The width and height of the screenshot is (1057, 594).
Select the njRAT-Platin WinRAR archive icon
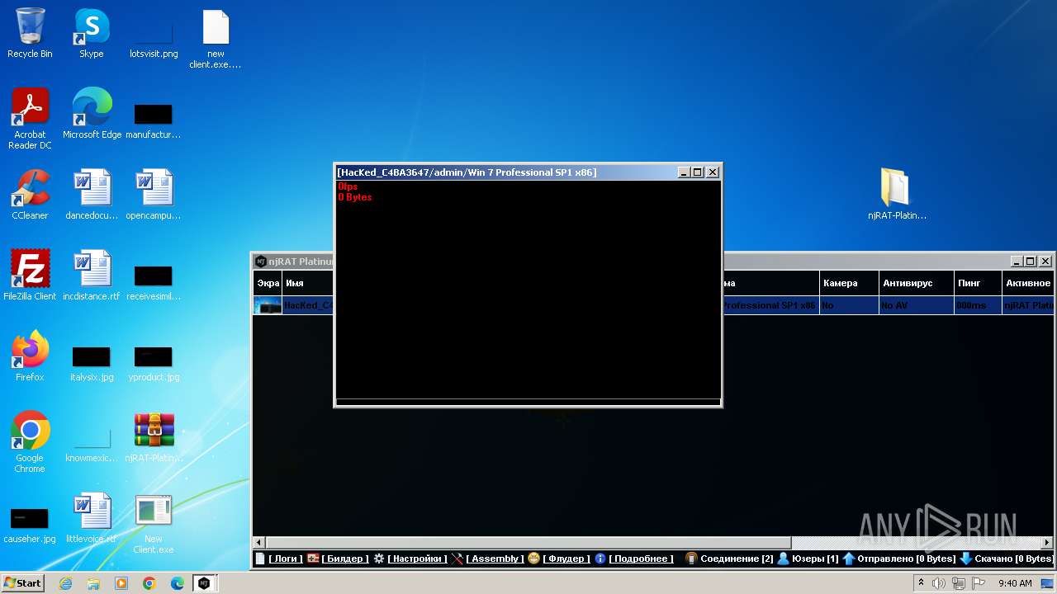tap(154, 437)
